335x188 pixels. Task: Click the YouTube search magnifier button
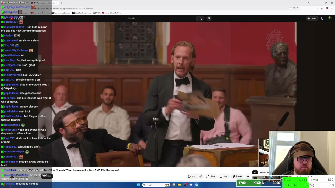[x=200, y=18]
